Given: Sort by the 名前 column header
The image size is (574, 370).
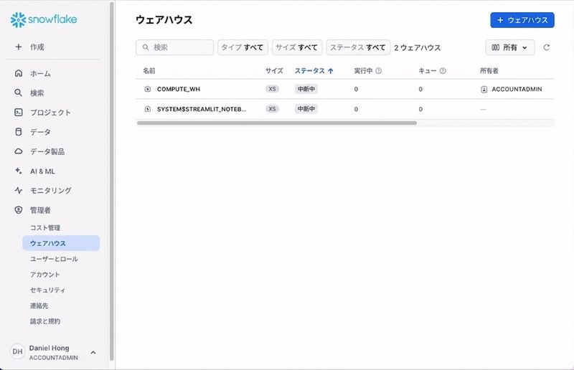Looking at the screenshot, I should tap(149, 71).
